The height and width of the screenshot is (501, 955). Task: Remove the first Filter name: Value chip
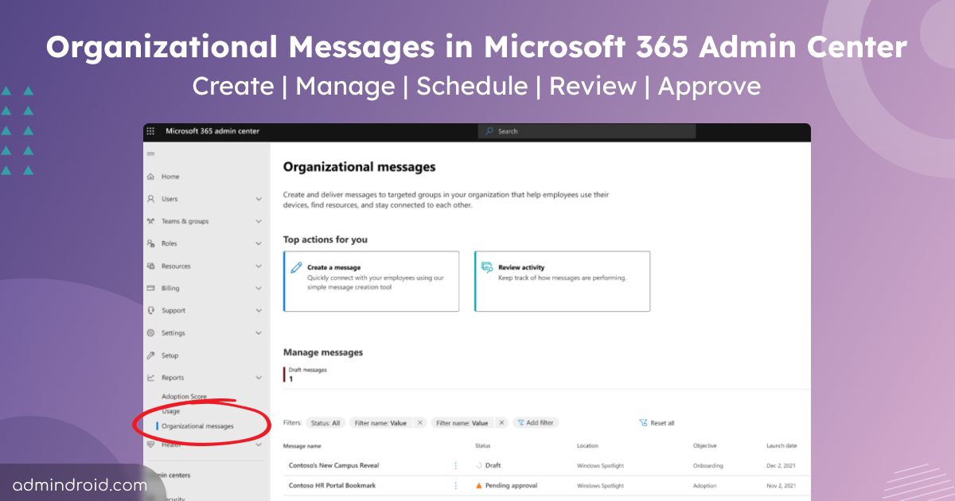420,423
